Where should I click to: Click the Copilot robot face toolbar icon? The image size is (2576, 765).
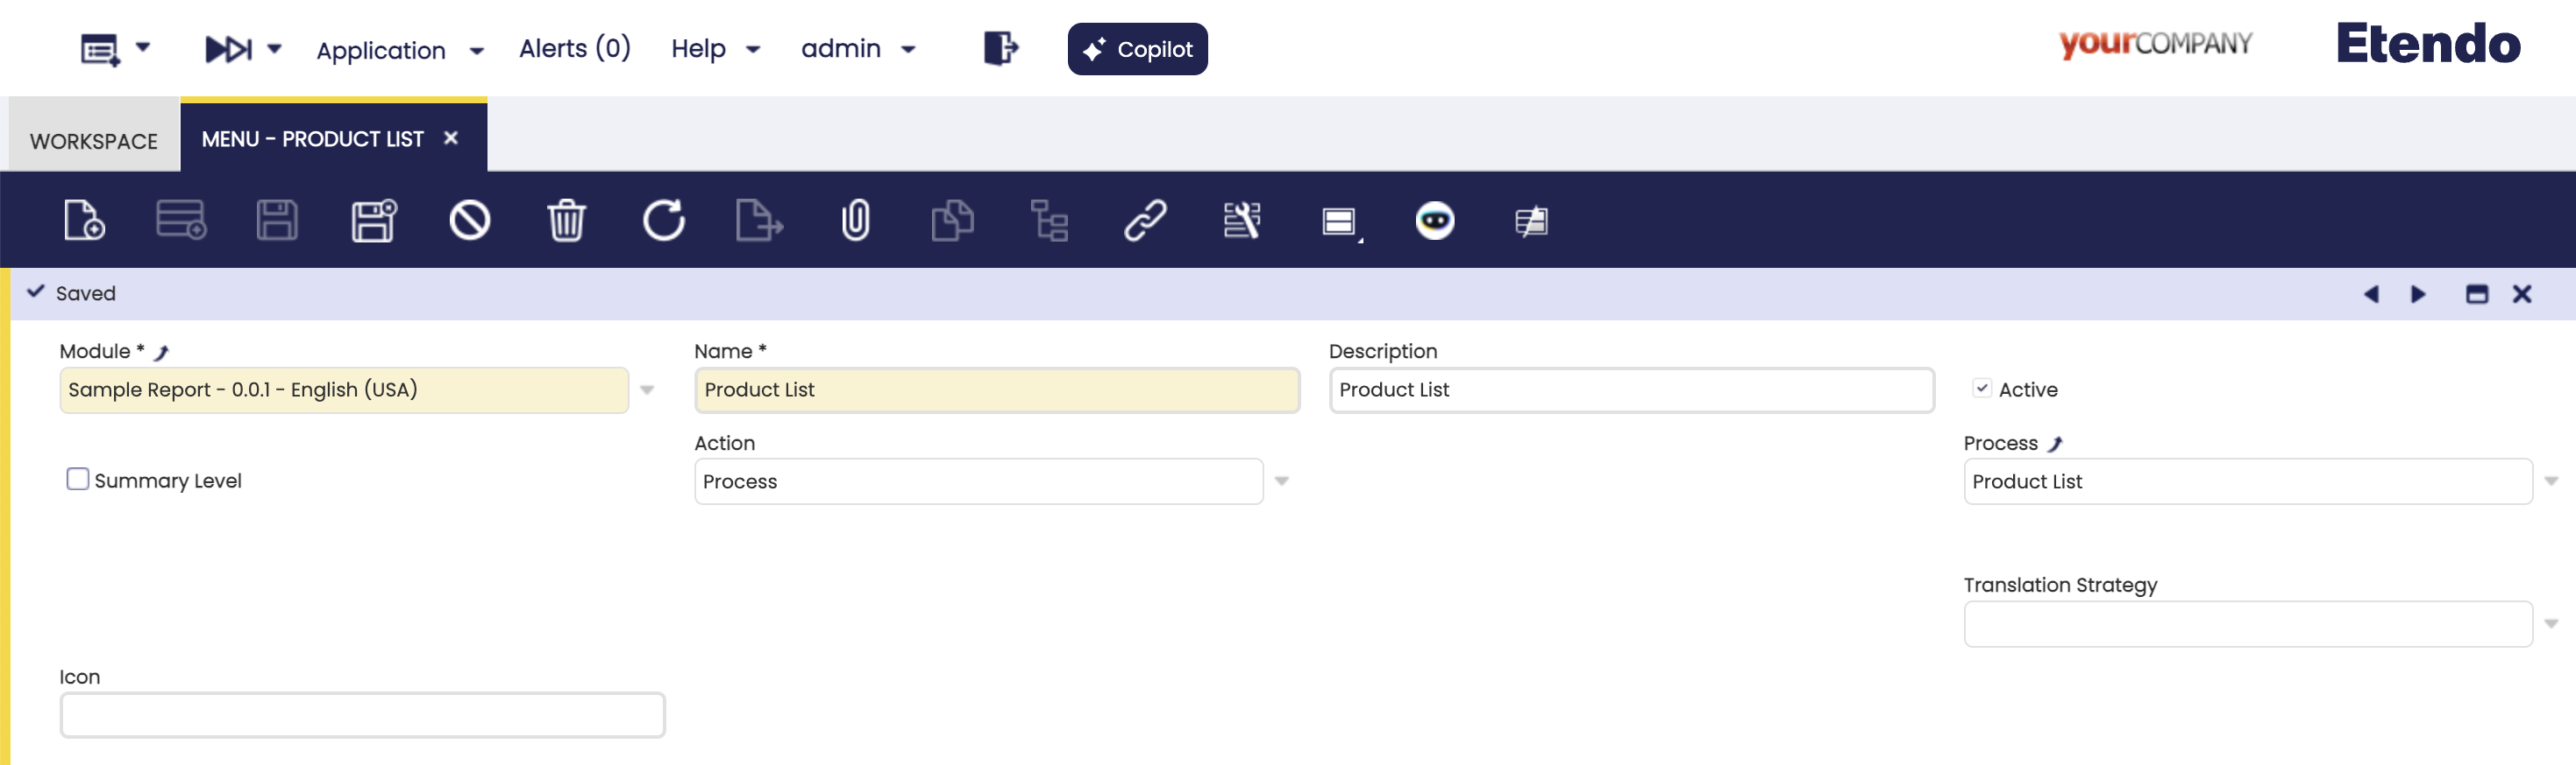[x=1434, y=221]
